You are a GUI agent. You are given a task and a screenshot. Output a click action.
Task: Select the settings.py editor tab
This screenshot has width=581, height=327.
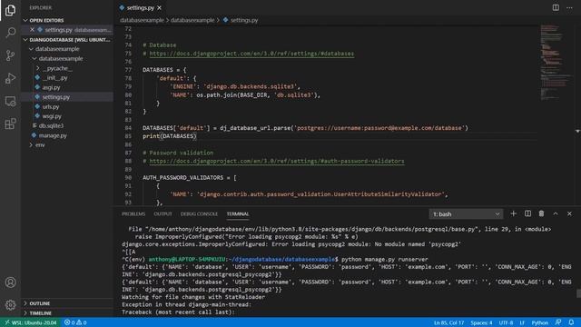click(141, 8)
